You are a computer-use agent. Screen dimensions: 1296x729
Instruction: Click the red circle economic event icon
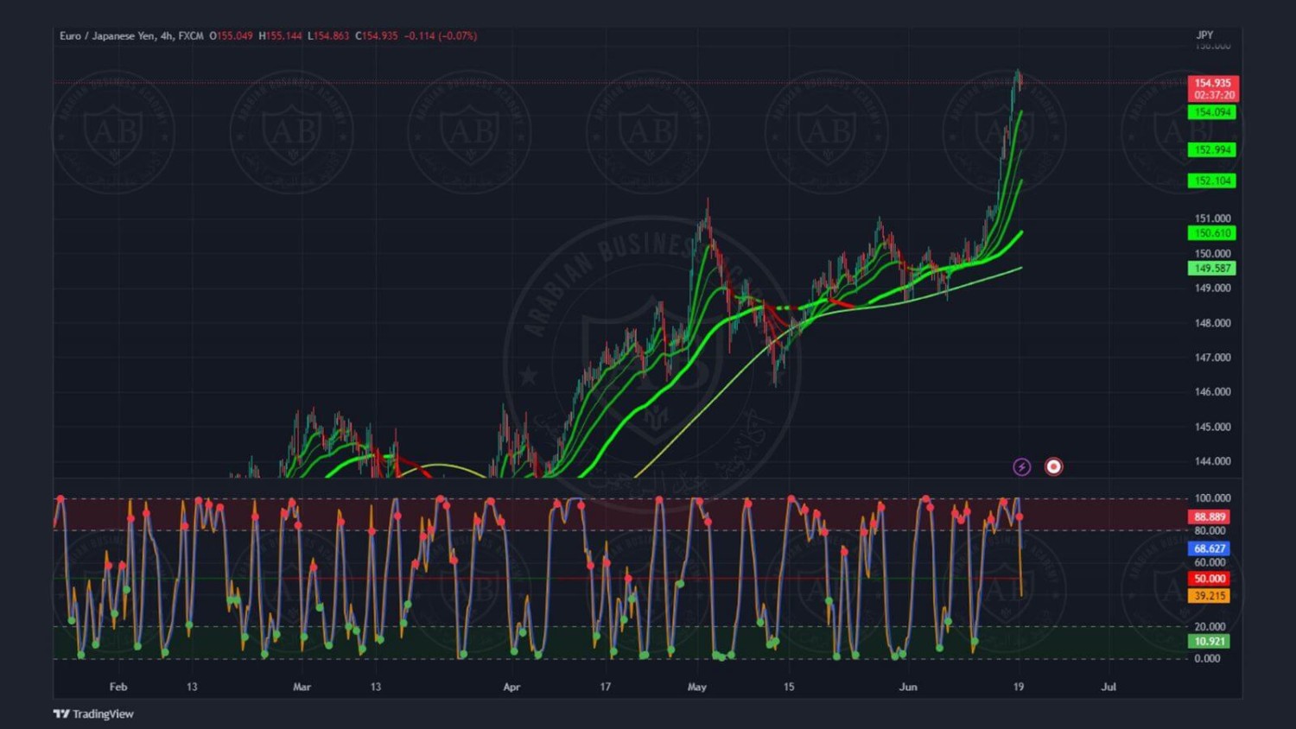[1053, 467]
